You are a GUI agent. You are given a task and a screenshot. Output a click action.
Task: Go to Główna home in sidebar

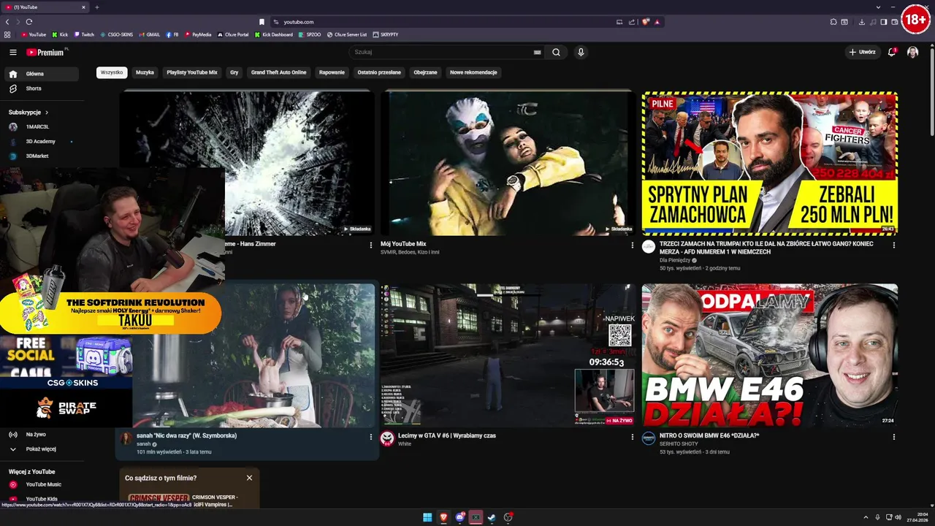tap(41, 74)
